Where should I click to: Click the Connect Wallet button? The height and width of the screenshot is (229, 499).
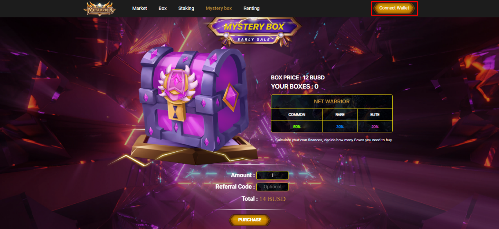[x=394, y=8]
